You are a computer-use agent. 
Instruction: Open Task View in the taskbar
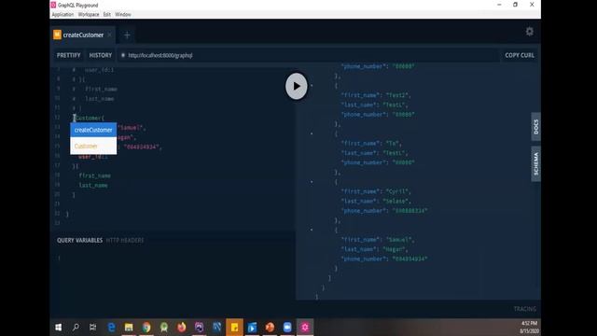[x=93, y=328]
